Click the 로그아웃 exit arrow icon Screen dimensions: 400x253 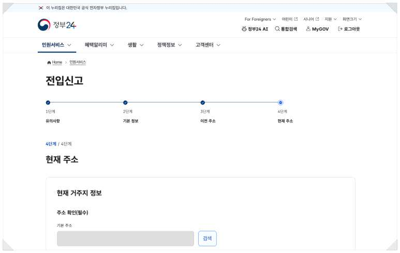click(340, 29)
